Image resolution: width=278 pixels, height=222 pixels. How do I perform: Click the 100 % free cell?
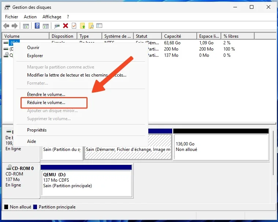point(229,49)
